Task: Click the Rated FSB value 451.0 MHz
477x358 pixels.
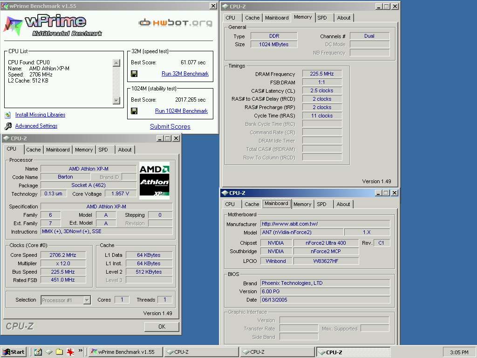Action: point(63,280)
